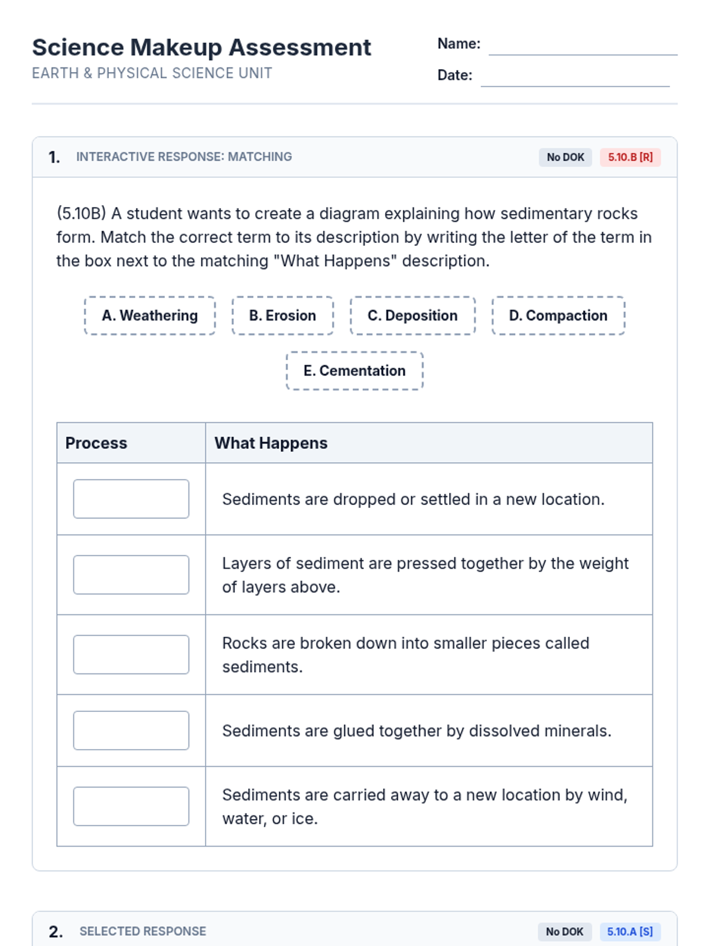Click the No DOK badge on question 2
Screen dimensions: 709x946
[x=564, y=932]
